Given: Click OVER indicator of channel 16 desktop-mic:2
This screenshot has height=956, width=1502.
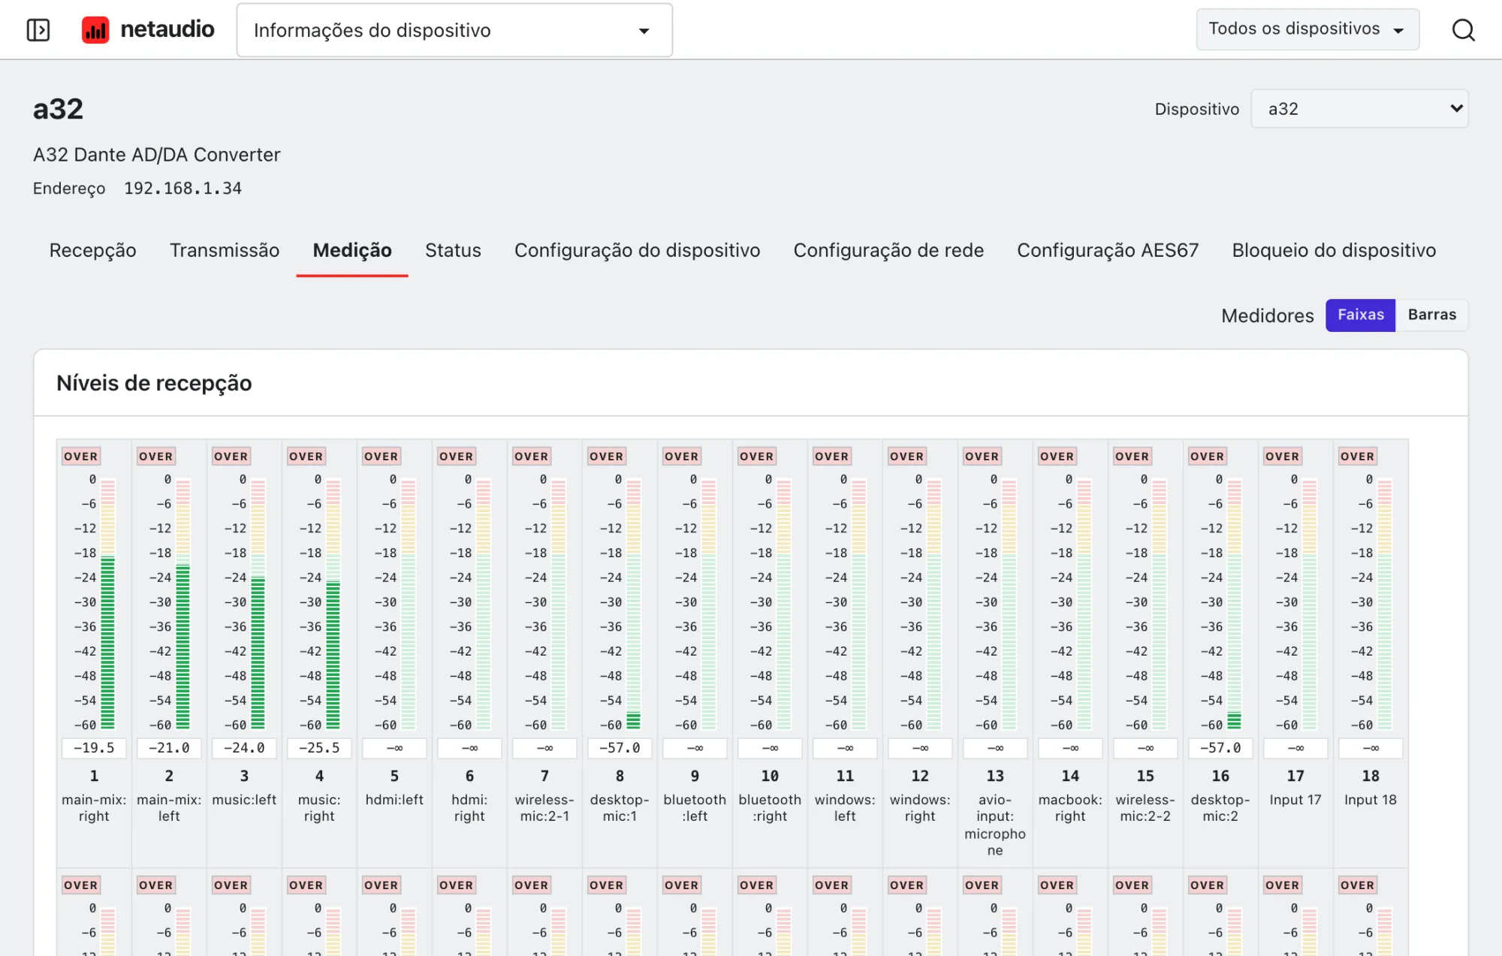Looking at the screenshot, I should pos(1208,456).
